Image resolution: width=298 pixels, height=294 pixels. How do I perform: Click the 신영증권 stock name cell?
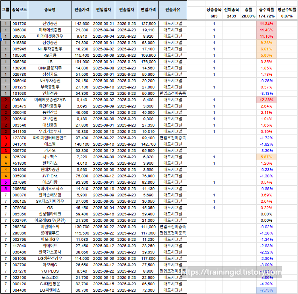pos(50,24)
